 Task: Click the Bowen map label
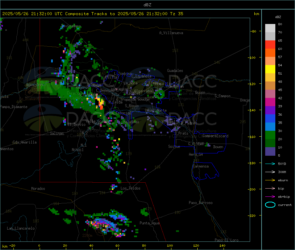(x=218, y=147)
